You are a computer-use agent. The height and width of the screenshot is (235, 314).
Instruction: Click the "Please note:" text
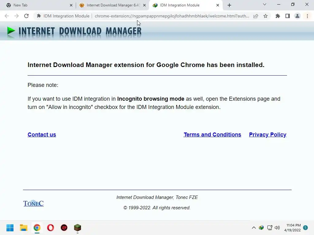click(x=43, y=85)
